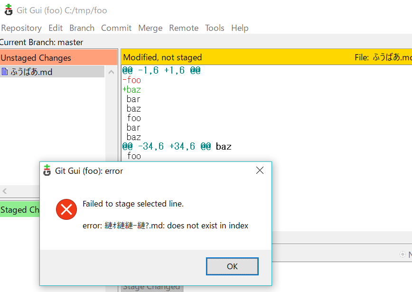Viewport: 412px width, 292px height.
Task: Click the Stage Changed button
Action: (x=151, y=288)
